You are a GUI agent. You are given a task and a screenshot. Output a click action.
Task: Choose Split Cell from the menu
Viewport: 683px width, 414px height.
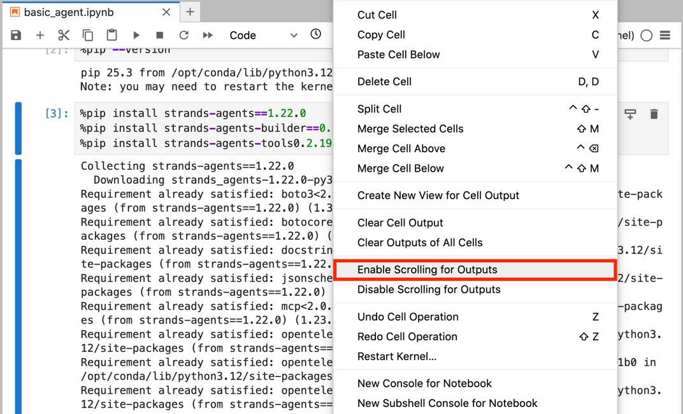click(x=475, y=109)
